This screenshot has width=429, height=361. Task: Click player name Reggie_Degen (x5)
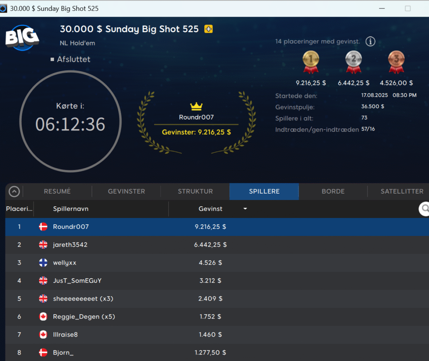pyautogui.click(x=84, y=317)
